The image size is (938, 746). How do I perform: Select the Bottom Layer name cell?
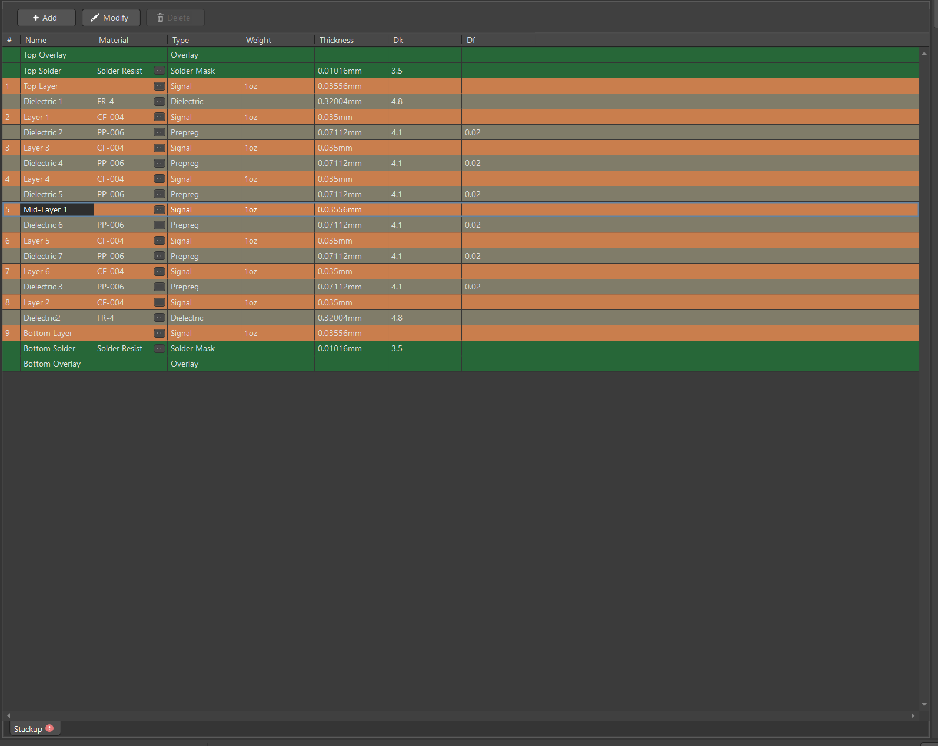tap(57, 333)
